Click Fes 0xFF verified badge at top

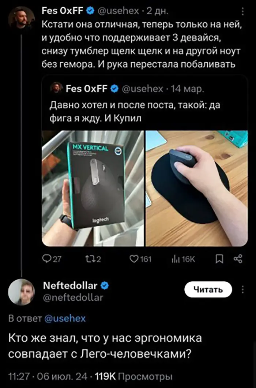click(90, 11)
